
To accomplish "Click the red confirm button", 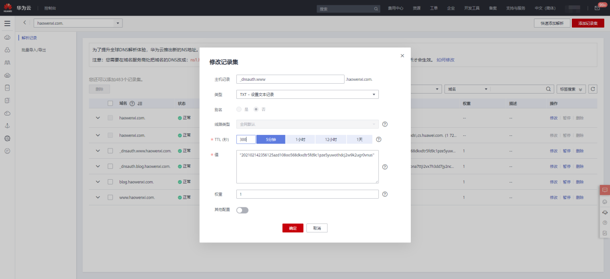I will click(293, 228).
